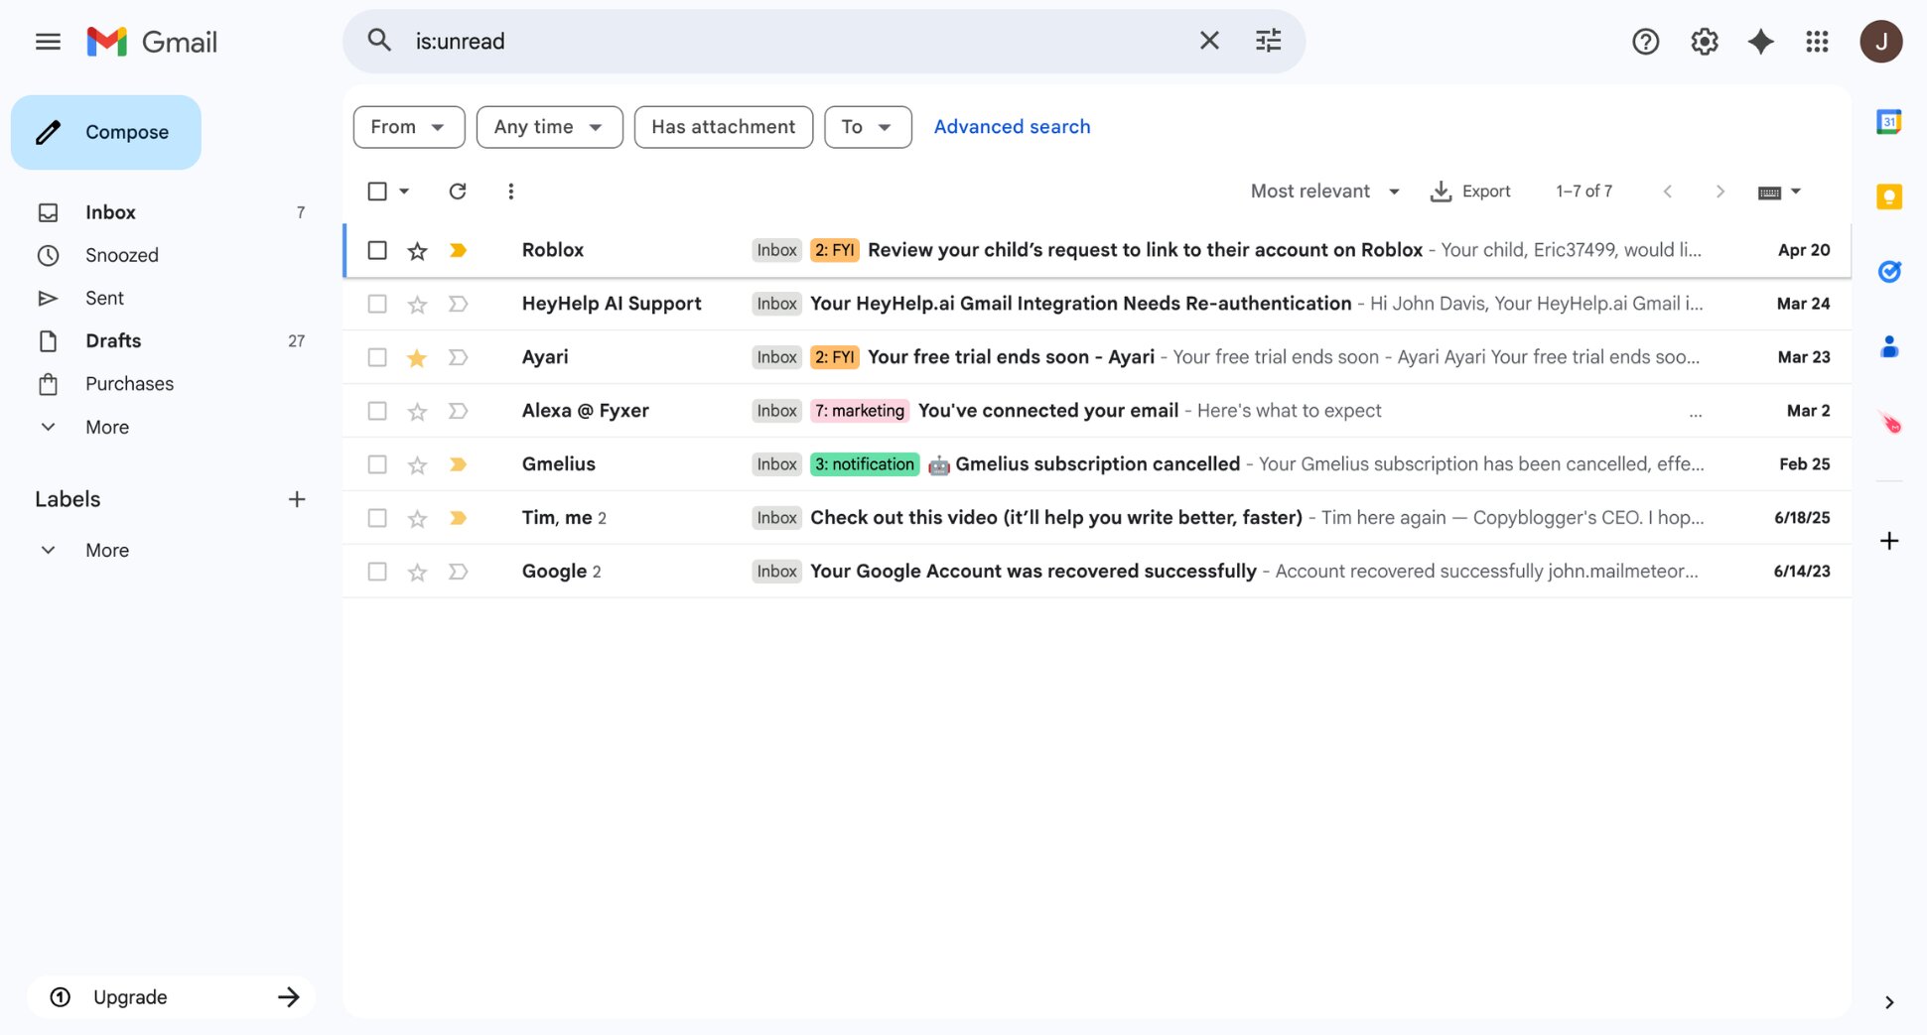Select the Ayari email checkbox
This screenshot has height=1035, width=1927.
pos(377,357)
